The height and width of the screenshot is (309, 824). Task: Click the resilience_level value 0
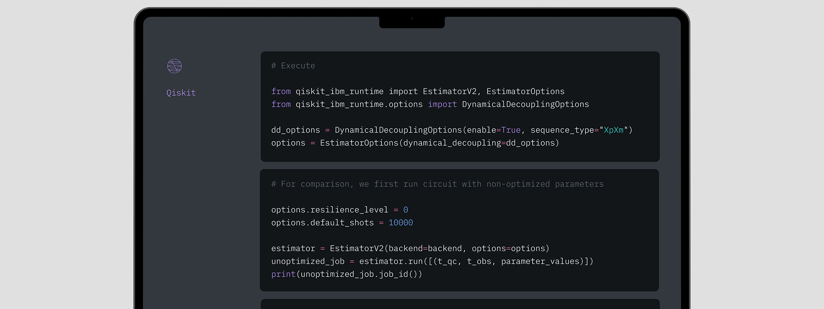click(x=406, y=210)
